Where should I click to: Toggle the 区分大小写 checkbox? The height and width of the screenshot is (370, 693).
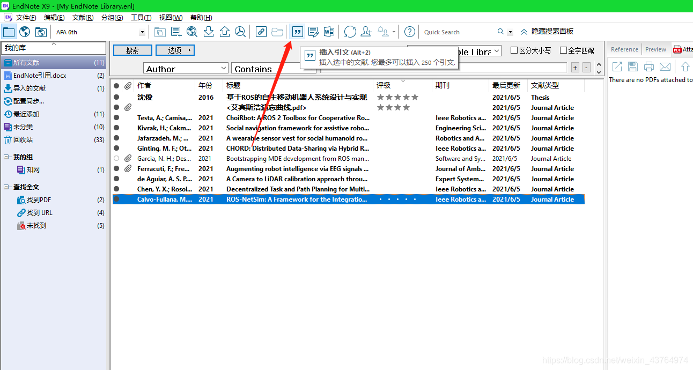pyautogui.click(x=514, y=50)
